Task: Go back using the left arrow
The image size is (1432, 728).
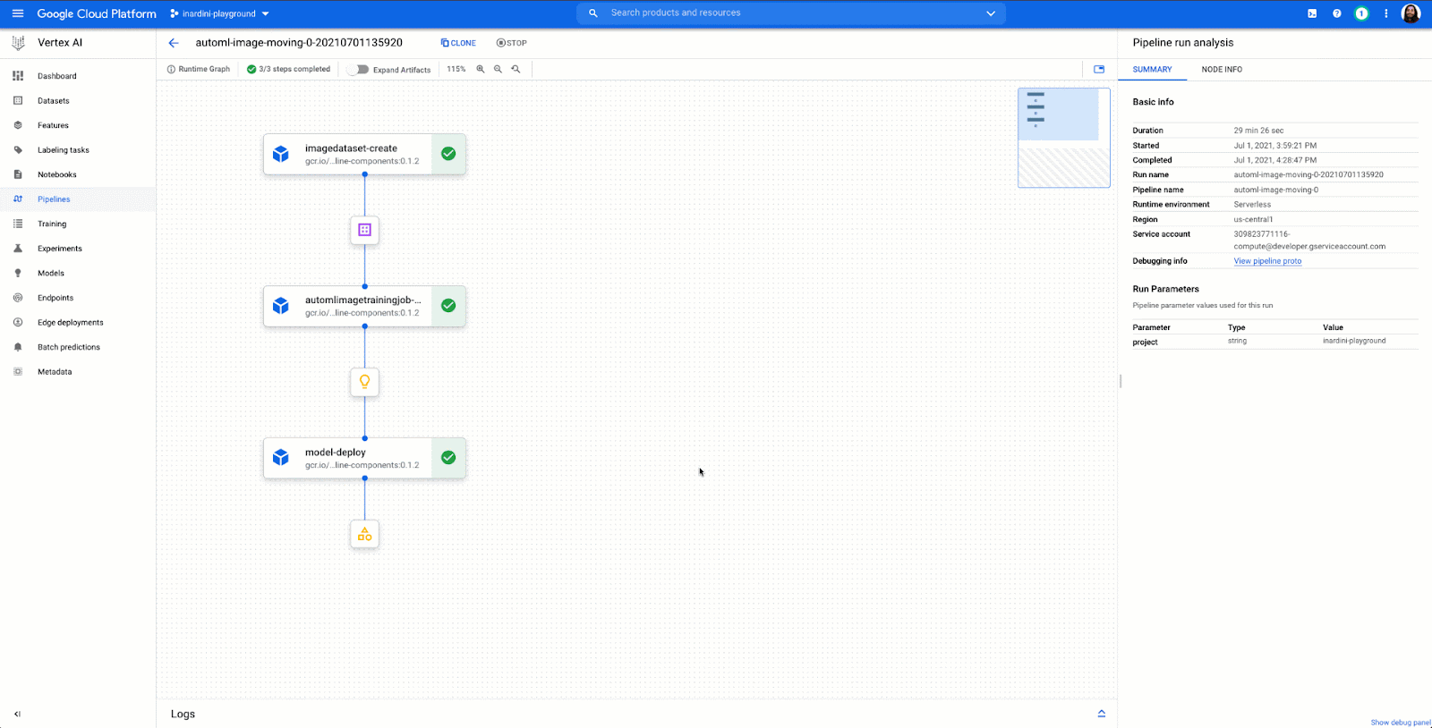Action: click(174, 43)
